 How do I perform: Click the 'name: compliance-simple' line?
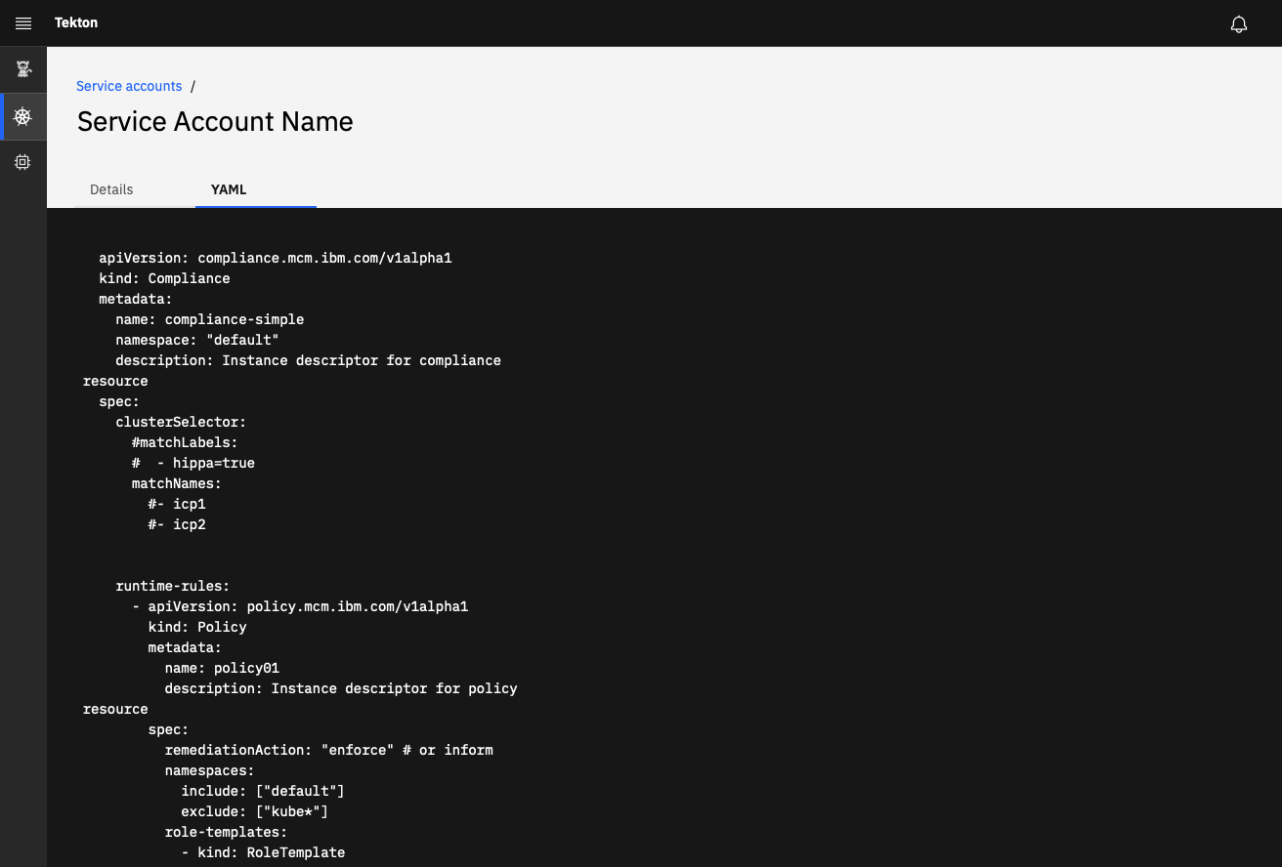pyautogui.click(x=209, y=319)
